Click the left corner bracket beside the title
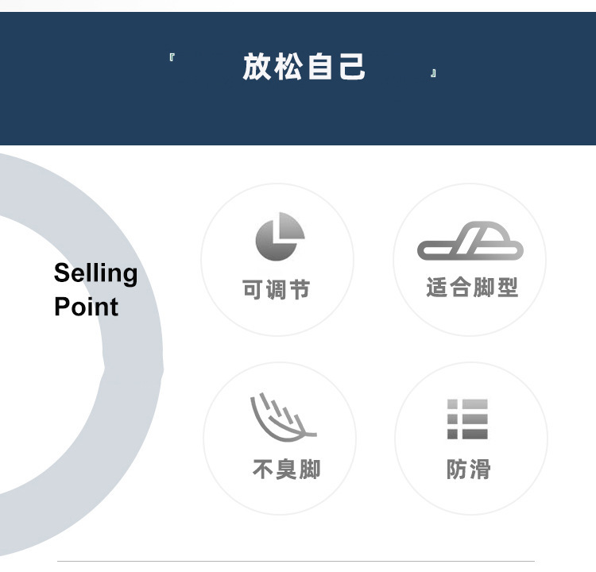 pos(172,58)
